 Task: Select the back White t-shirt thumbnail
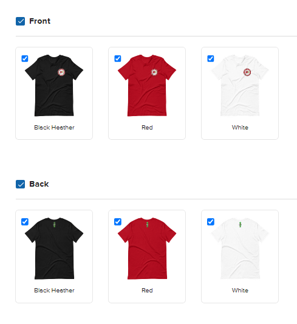coord(240,249)
